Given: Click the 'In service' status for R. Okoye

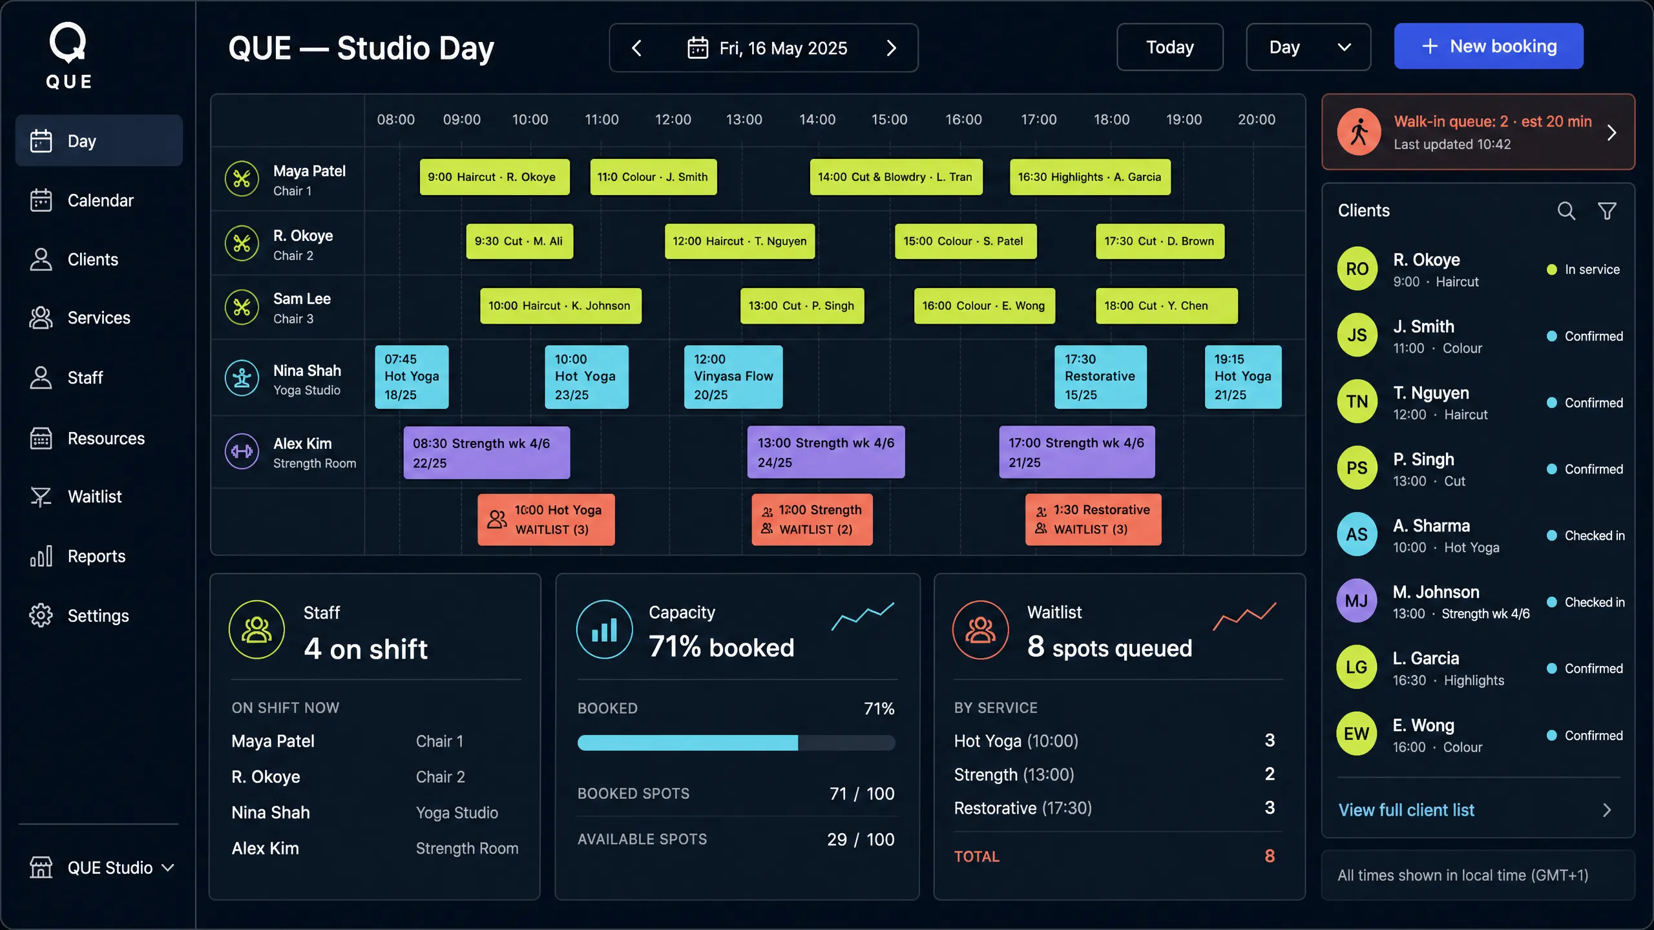Looking at the screenshot, I should tap(1584, 269).
